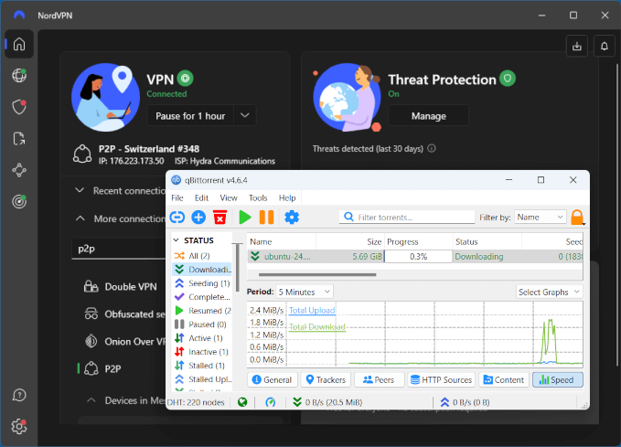
Task: Open the Help menu in qBittorrent
Action: point(287,197)
